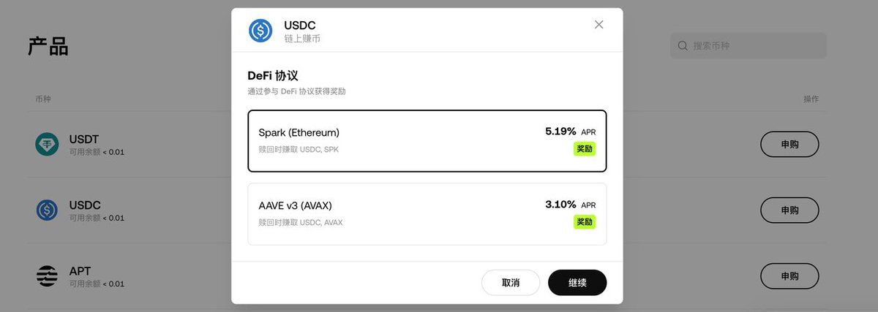Click the 奖励 badge on Spark option
Image resolution: width=878 pixels, height=312 pixels.
(584, 149)
